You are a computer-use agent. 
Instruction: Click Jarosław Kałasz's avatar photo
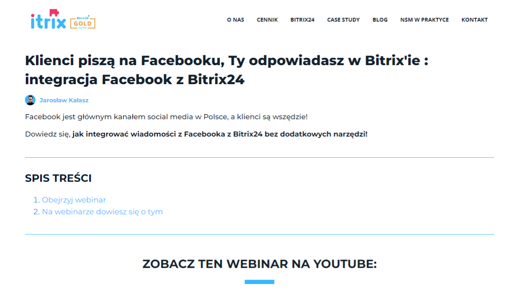pyautogui.click(x=30, y=100)
